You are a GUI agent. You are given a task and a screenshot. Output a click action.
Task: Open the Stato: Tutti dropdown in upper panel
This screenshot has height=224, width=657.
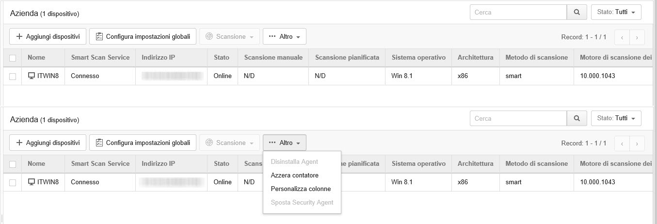pos(616,13)
